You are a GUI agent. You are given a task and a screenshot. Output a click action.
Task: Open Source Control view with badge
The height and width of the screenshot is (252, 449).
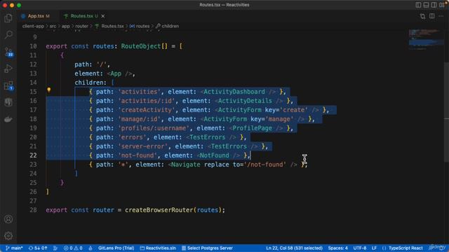pos(8,52)
